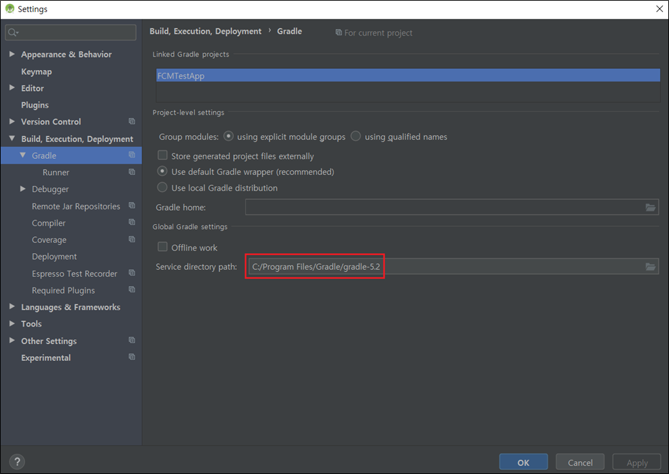Select using qualified names option
669x474 pixels.
coord(356,136)
